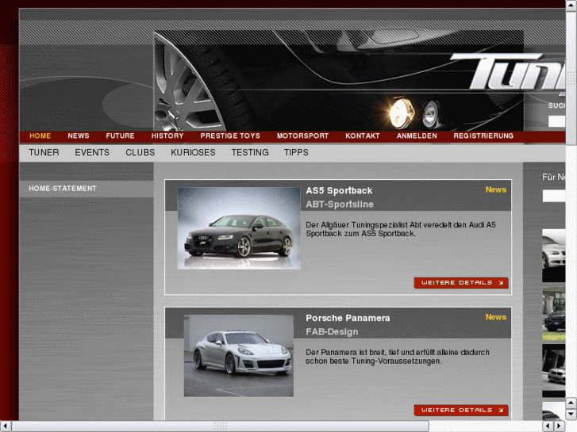Click the vertical scrollbar thumb
Screen dimensions: 577x432
coord(571,78)
